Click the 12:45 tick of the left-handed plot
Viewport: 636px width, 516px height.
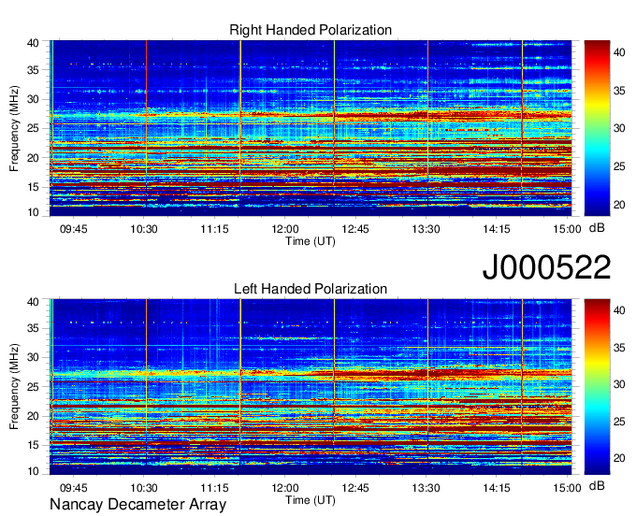click(355, 488)
